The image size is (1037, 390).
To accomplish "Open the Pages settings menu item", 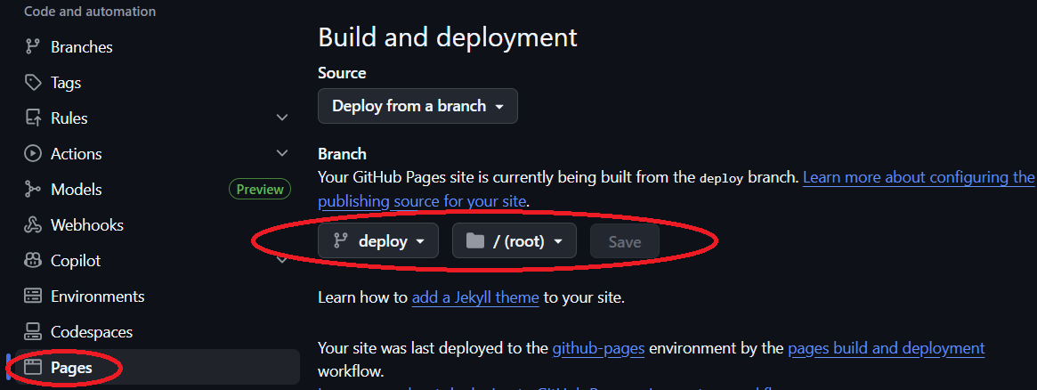I will pos(71,368).
